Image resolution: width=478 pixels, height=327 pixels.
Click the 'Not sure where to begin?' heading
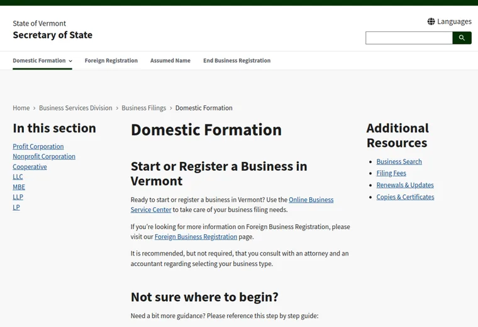[204, 297]
